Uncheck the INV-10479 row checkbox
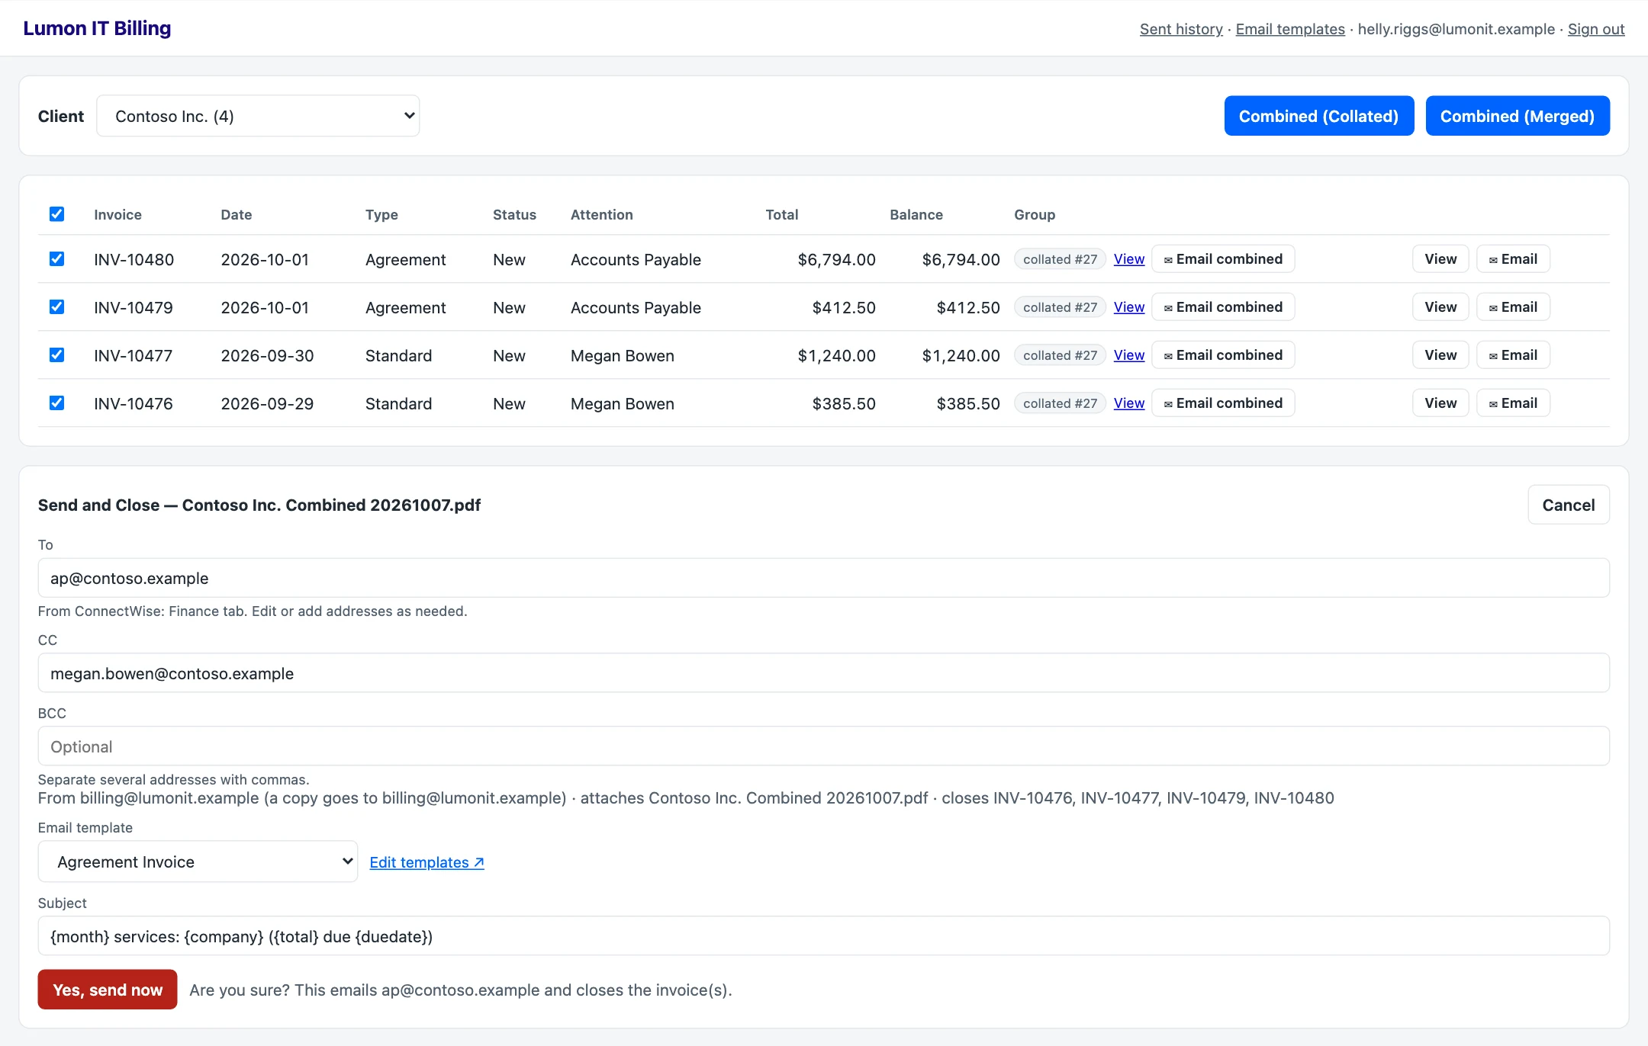Image resolution: width=1648 pixels, height=1046 pixels. tap(56, 307)
